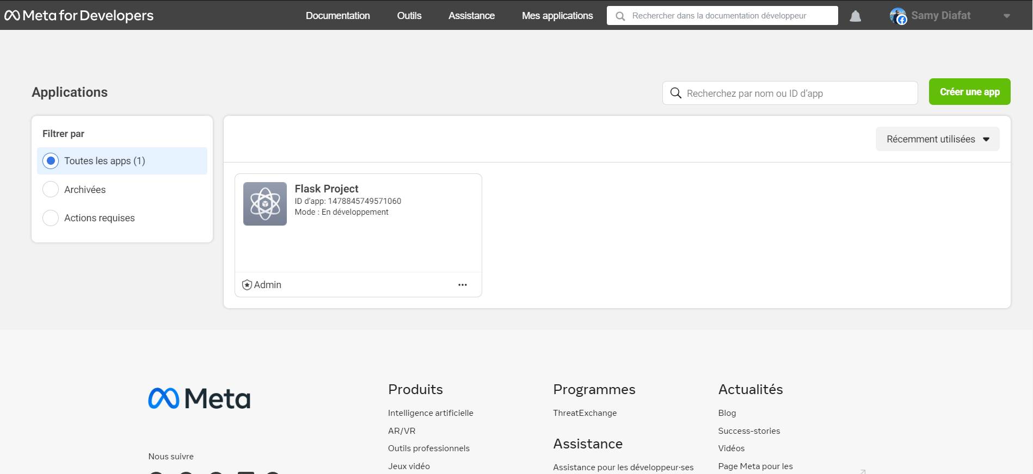Select the Toutes les apps filter
This screenshot has height=474, width=1033.
point(122,161)
